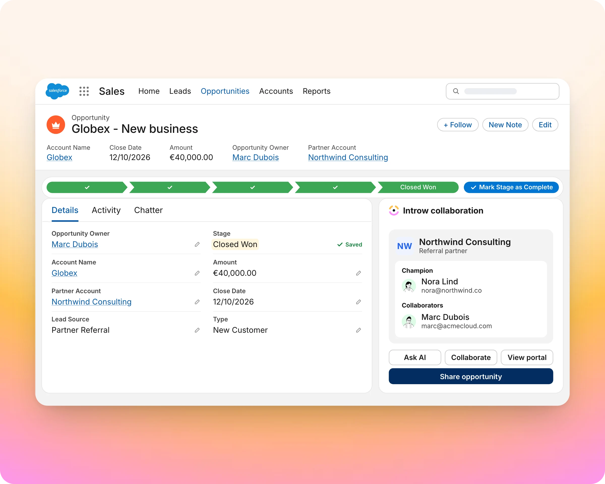This screenshot has height=484, width=605.
Task: Switch to the Details tab
Action: point(65,210)
